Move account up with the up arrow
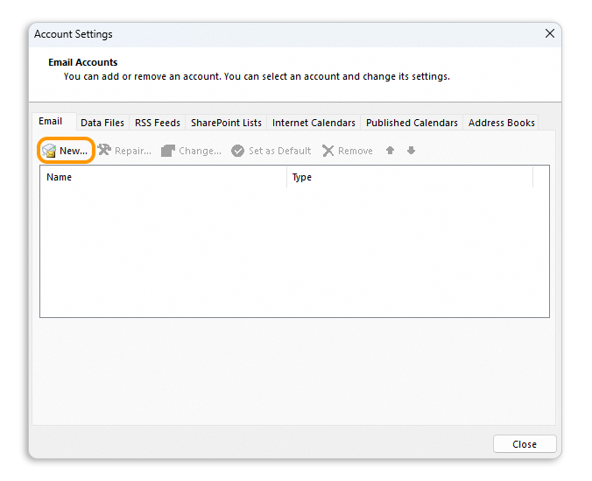Screen dimensions: 592x481 [390, 151]
